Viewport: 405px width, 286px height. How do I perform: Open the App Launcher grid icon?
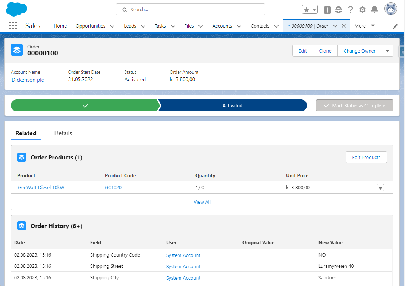13,26
